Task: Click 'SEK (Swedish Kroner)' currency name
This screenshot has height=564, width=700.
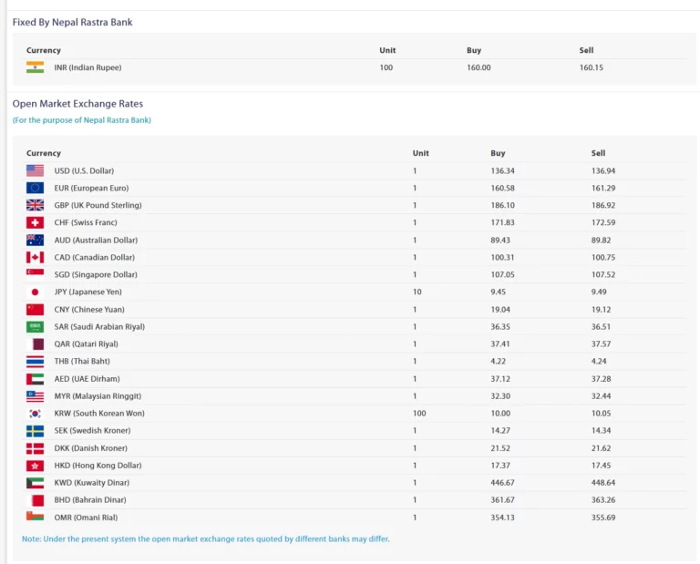Action: 92,431
